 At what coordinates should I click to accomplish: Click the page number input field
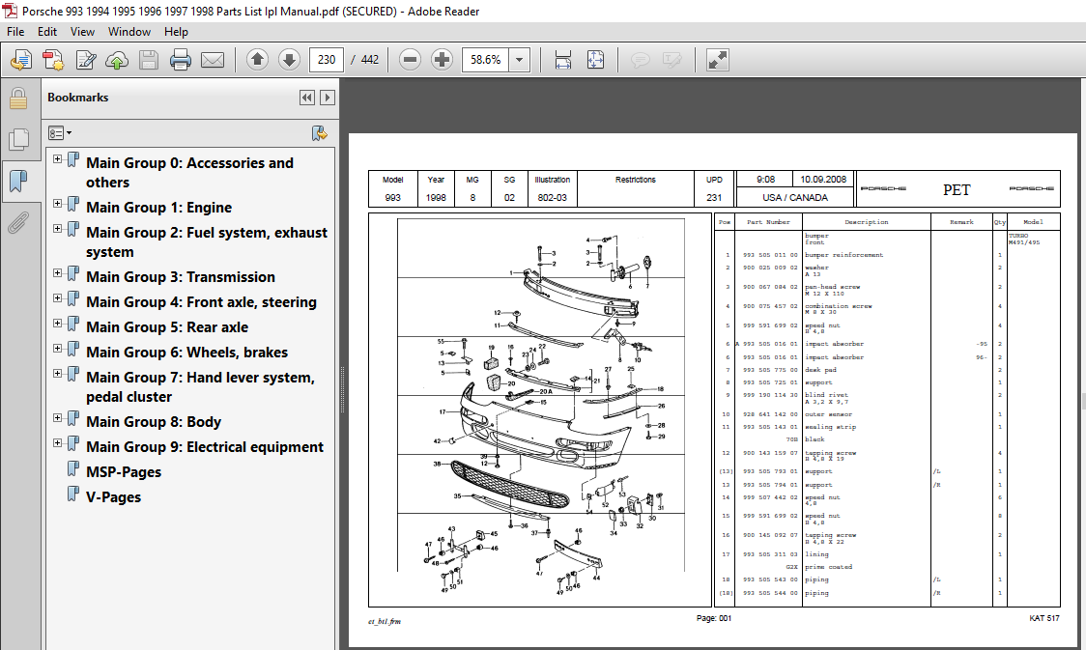tap(327, 60)
